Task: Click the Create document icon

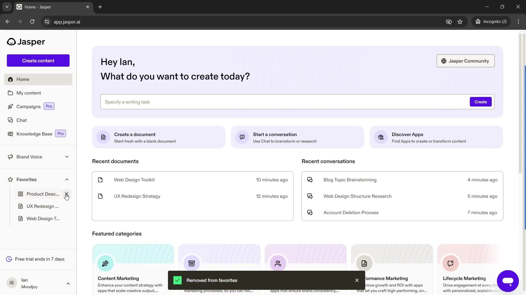Action: point(103,137)
